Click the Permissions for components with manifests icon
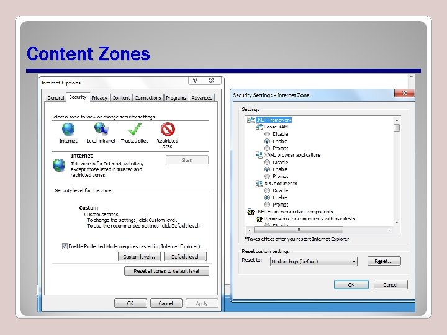The image size is (447, 335). click(x=259, y=219)
